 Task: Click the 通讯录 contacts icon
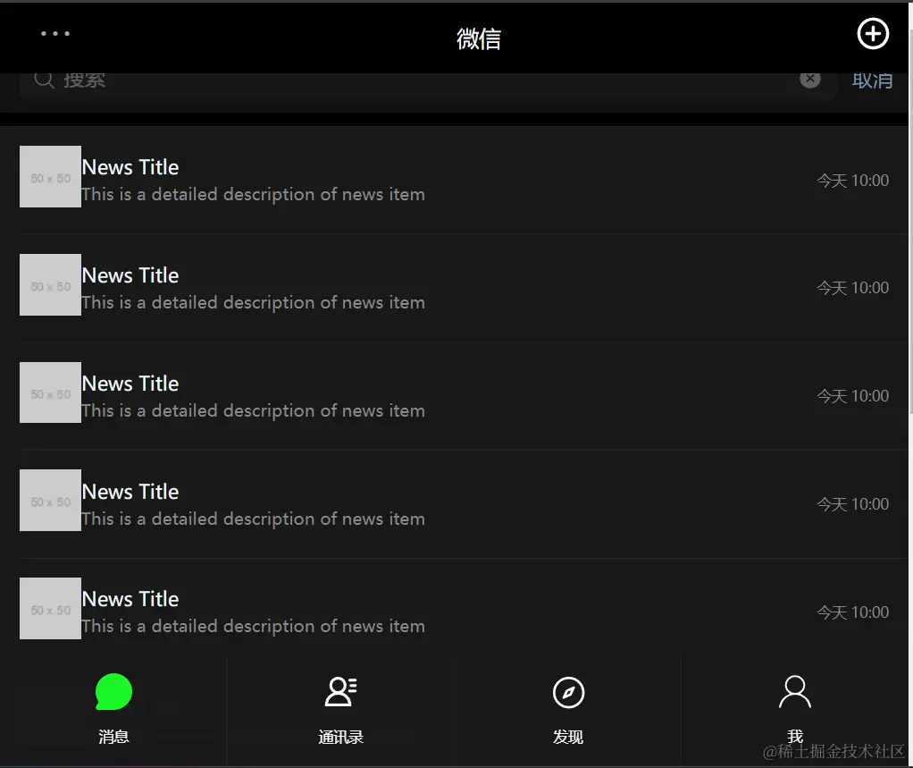[340, 692]
